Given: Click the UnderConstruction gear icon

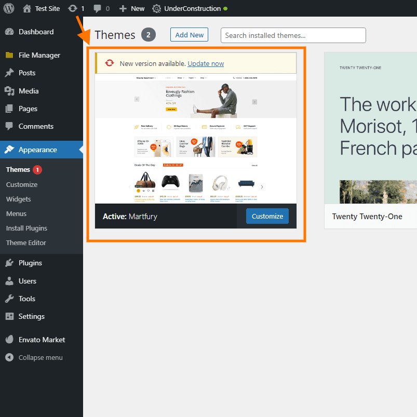Looking at the screenshot, I should point(157,9).
